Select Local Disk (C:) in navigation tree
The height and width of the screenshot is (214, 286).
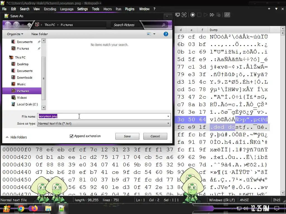pyautogui.click(x=27, y=104)
